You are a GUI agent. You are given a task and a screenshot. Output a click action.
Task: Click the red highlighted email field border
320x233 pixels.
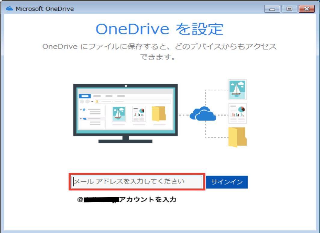(x=137, y=174)
